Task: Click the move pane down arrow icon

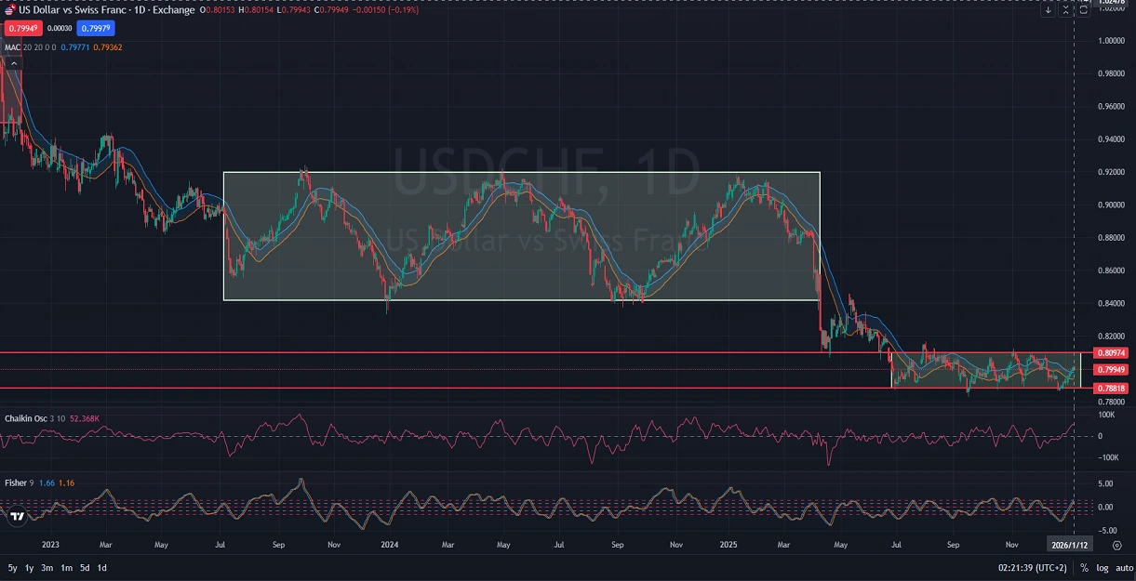Action: point(1049,10)
